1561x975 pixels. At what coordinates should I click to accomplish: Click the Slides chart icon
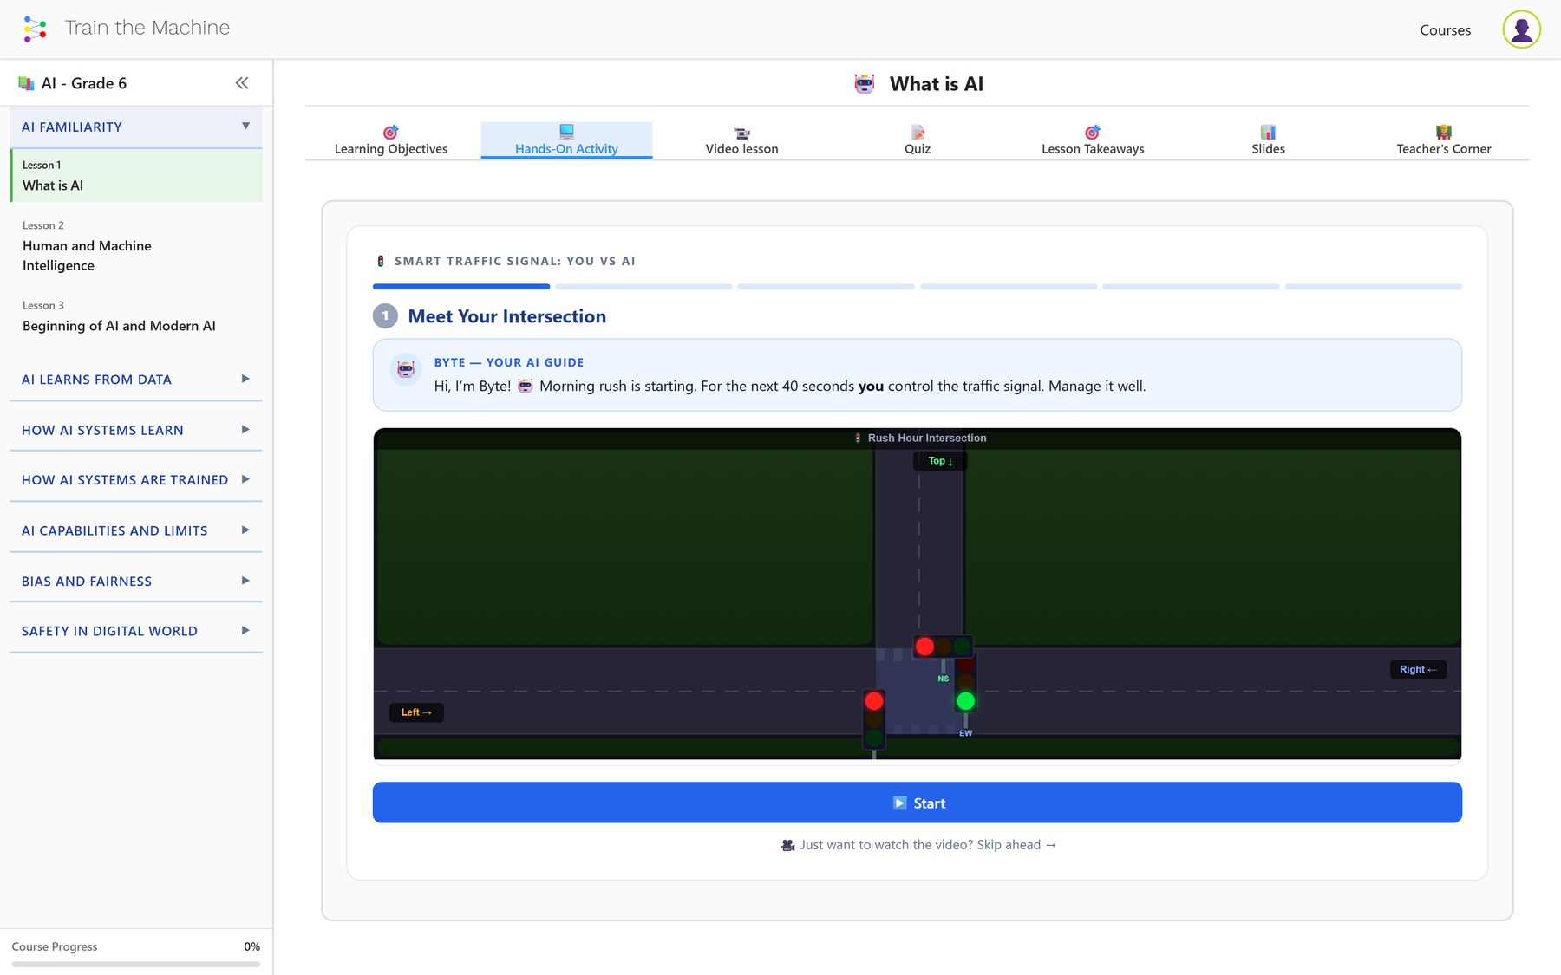tap(1268, 132)
